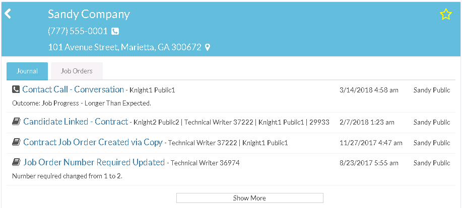Open Candidate Linked - Contract entry
The height and width of the screenshot is (208, 462).
pos(76,122)
